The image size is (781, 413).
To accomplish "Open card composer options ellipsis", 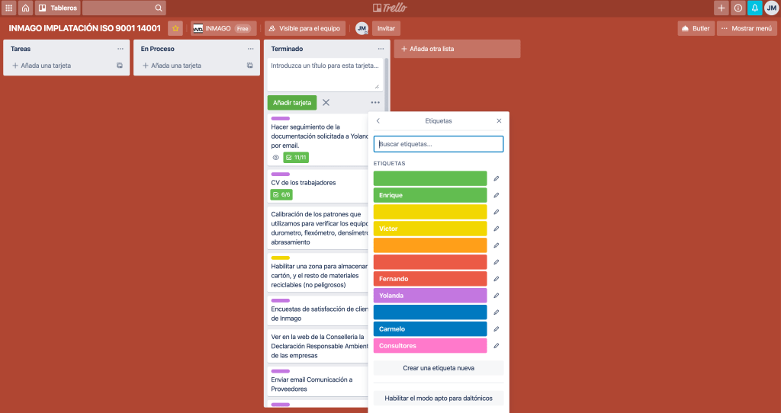I will [375, 103].
